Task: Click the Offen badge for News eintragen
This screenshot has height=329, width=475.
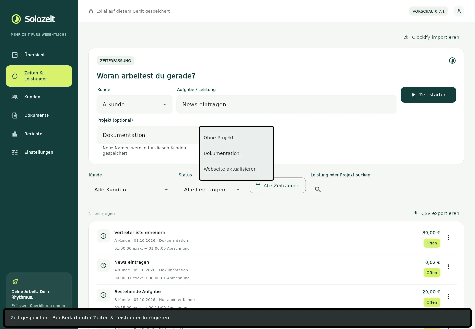Action: pos(432,273)
